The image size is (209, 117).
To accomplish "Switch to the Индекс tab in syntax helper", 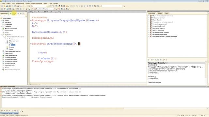I will pyautogui.click(x=160, y=13).
